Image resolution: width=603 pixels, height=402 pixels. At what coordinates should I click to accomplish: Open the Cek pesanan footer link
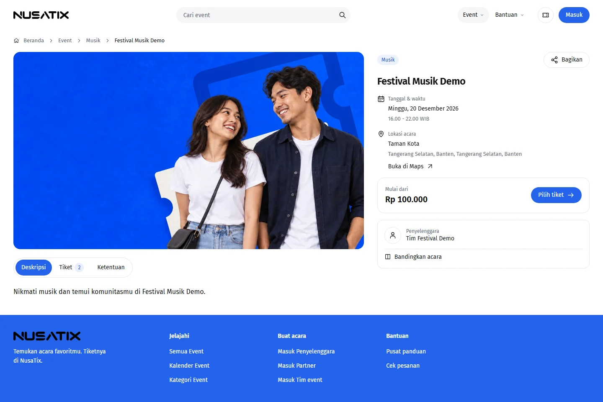pos(403,366)
